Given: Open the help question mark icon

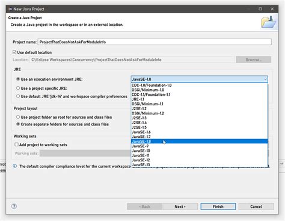Looking at the screenshot, I should pyautogui.click(x=14, y=206).
